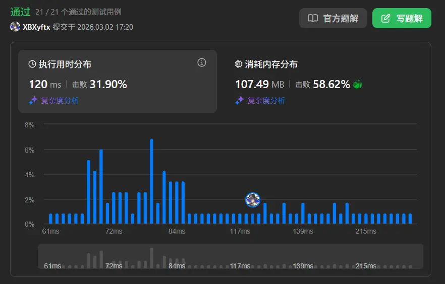The width and height of the screenshot is (445, 284).
Task: Open 复杂度分析 under runtime 120 ms
Action: (60, 101)
